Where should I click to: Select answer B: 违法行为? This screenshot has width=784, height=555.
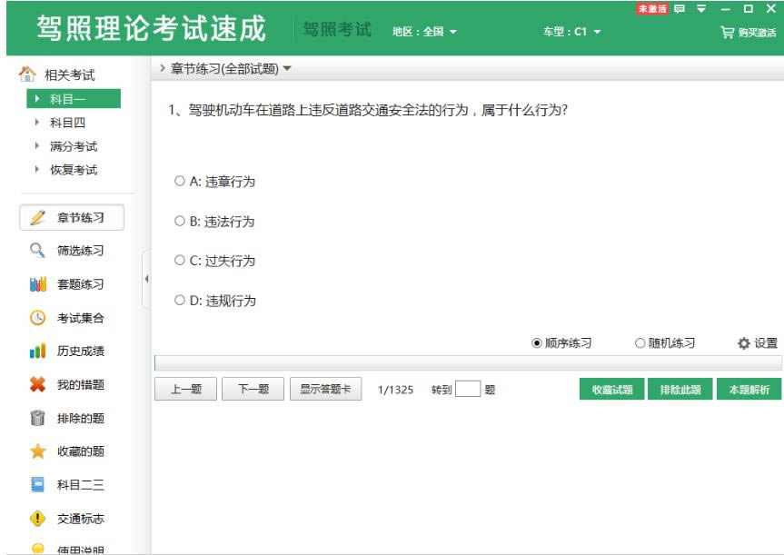(215, 221)
